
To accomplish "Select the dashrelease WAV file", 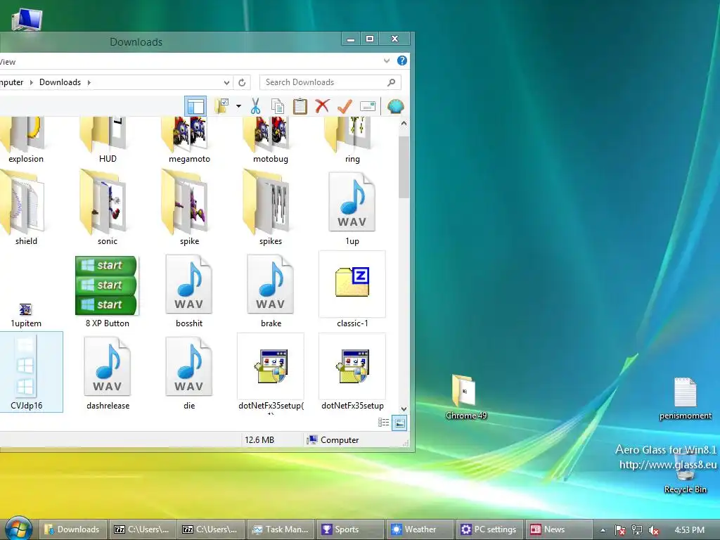I will [x=108, y=373].
